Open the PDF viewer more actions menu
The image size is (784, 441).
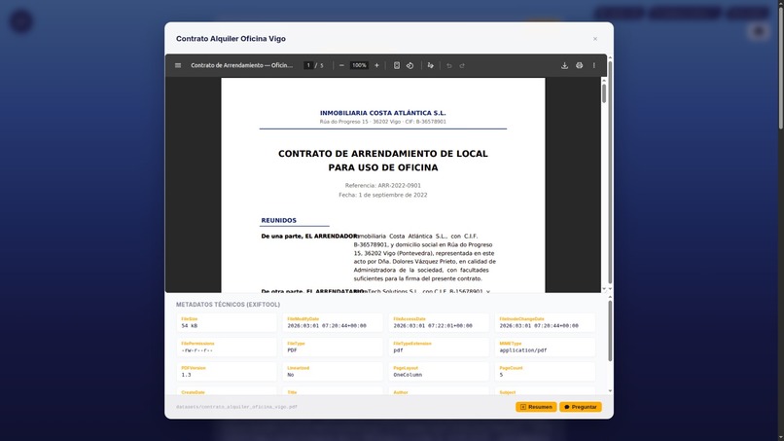(x=594, y=65)
